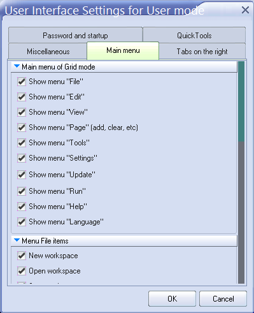
Task: Disable Show menu "Update"
Action: click(x=22, y=175)
